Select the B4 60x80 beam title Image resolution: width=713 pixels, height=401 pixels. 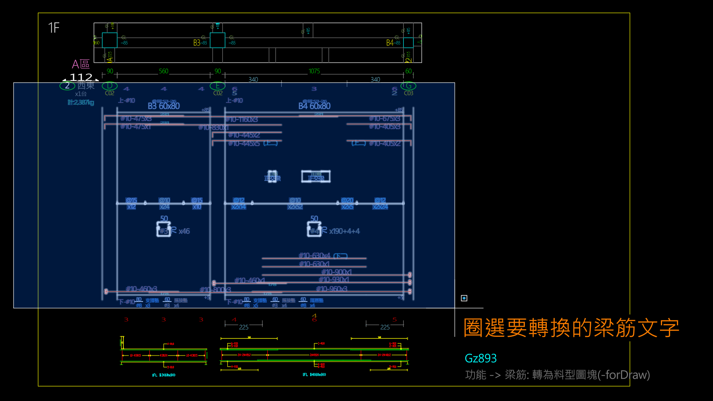pos(314,106)
